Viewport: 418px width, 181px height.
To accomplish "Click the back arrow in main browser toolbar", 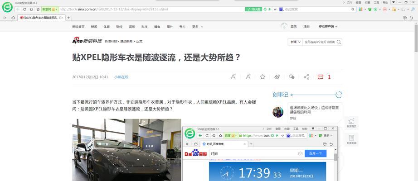I will 18,9.
